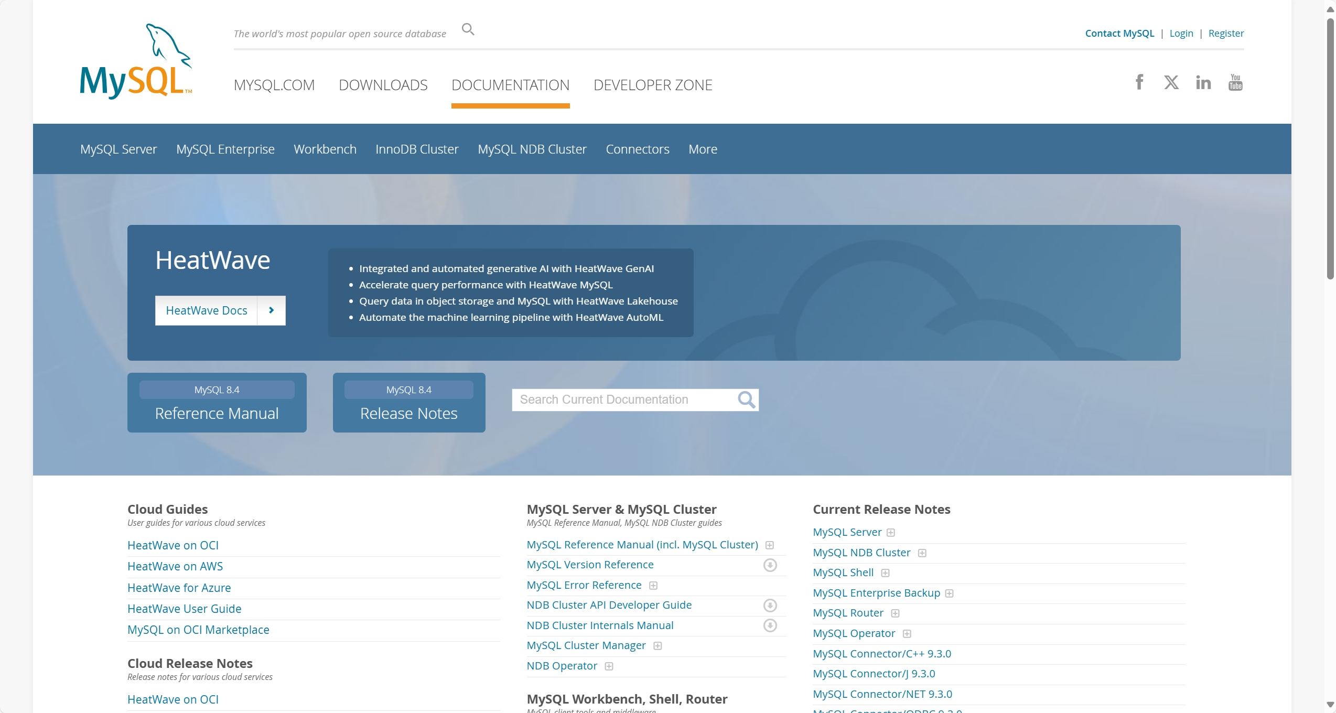This screenshot has height=713, width=1336.
Task: Click the arrow next to HeatWave Docs
Action: (x=271, y=310)
